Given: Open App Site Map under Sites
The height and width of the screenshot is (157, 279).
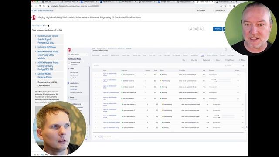Looking at the screenshot, I should click(74, 72).
